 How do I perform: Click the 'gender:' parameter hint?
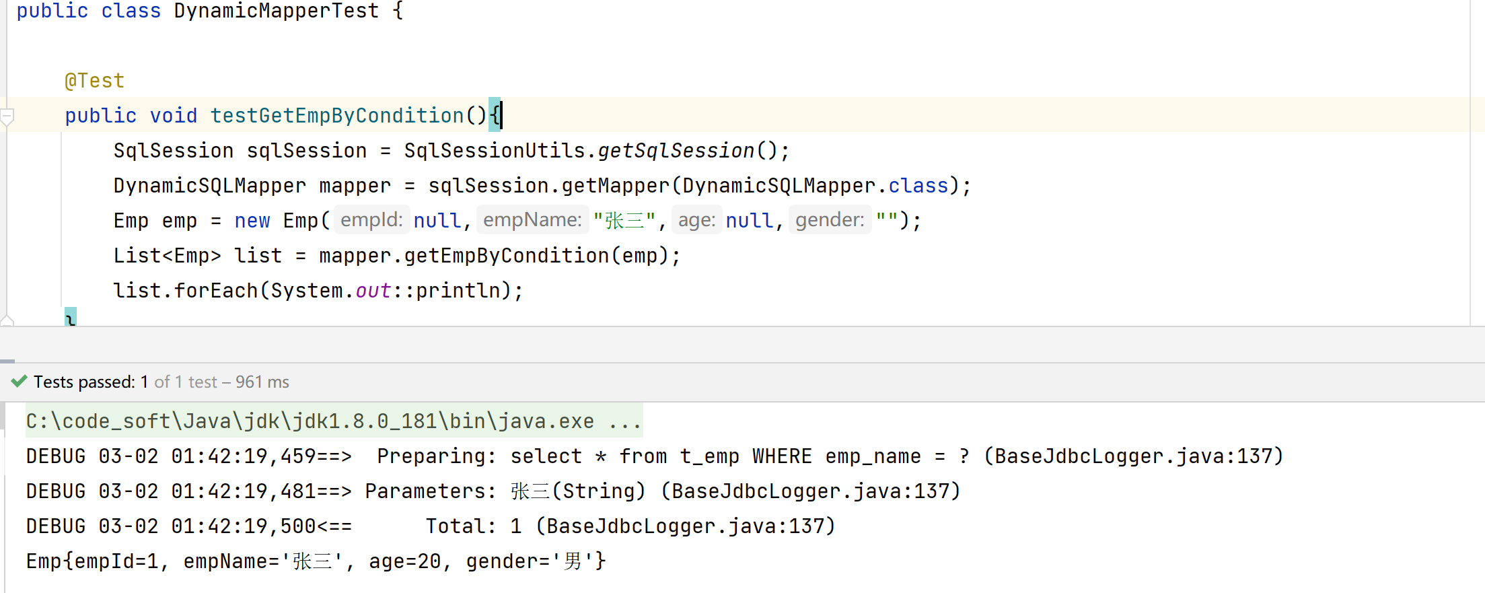click(x=830, y=219)
